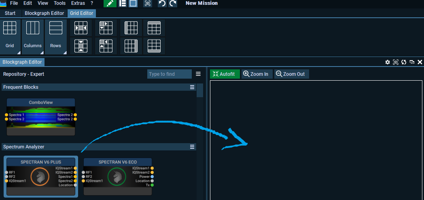Image resolution: width=424 pixels, height=200 pixels.
Task: Click the Location port on SPECTRAN V6 PLUS
Action: pos(75,185)
